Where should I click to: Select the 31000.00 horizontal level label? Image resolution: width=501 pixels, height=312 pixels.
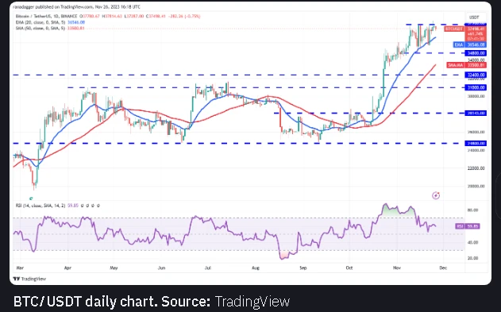point(476,87)
